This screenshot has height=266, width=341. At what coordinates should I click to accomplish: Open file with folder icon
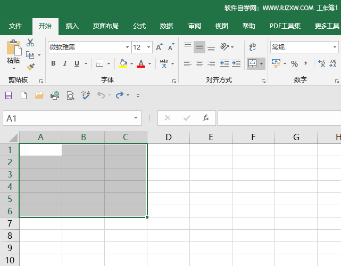coord(39,95)
